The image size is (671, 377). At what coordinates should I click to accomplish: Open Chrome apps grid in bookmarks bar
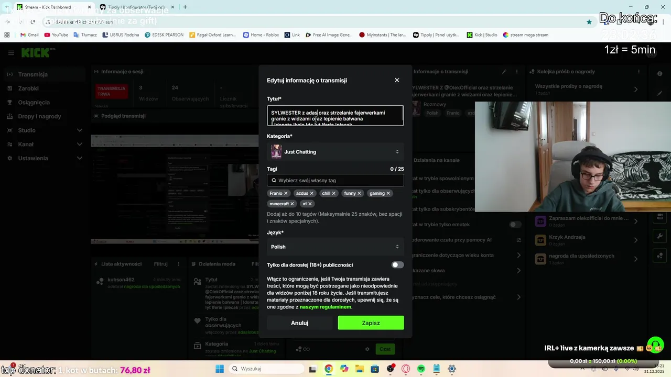coord(7,35)
